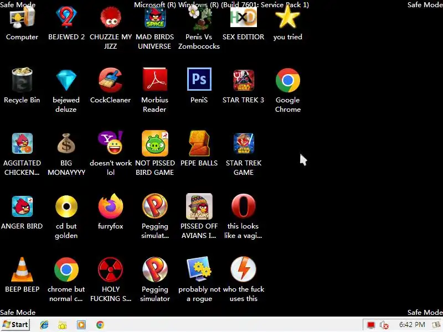This screenshot has width=443, height=332.
Task: Click the 6:42 PM clock
Action: [412, 325]
